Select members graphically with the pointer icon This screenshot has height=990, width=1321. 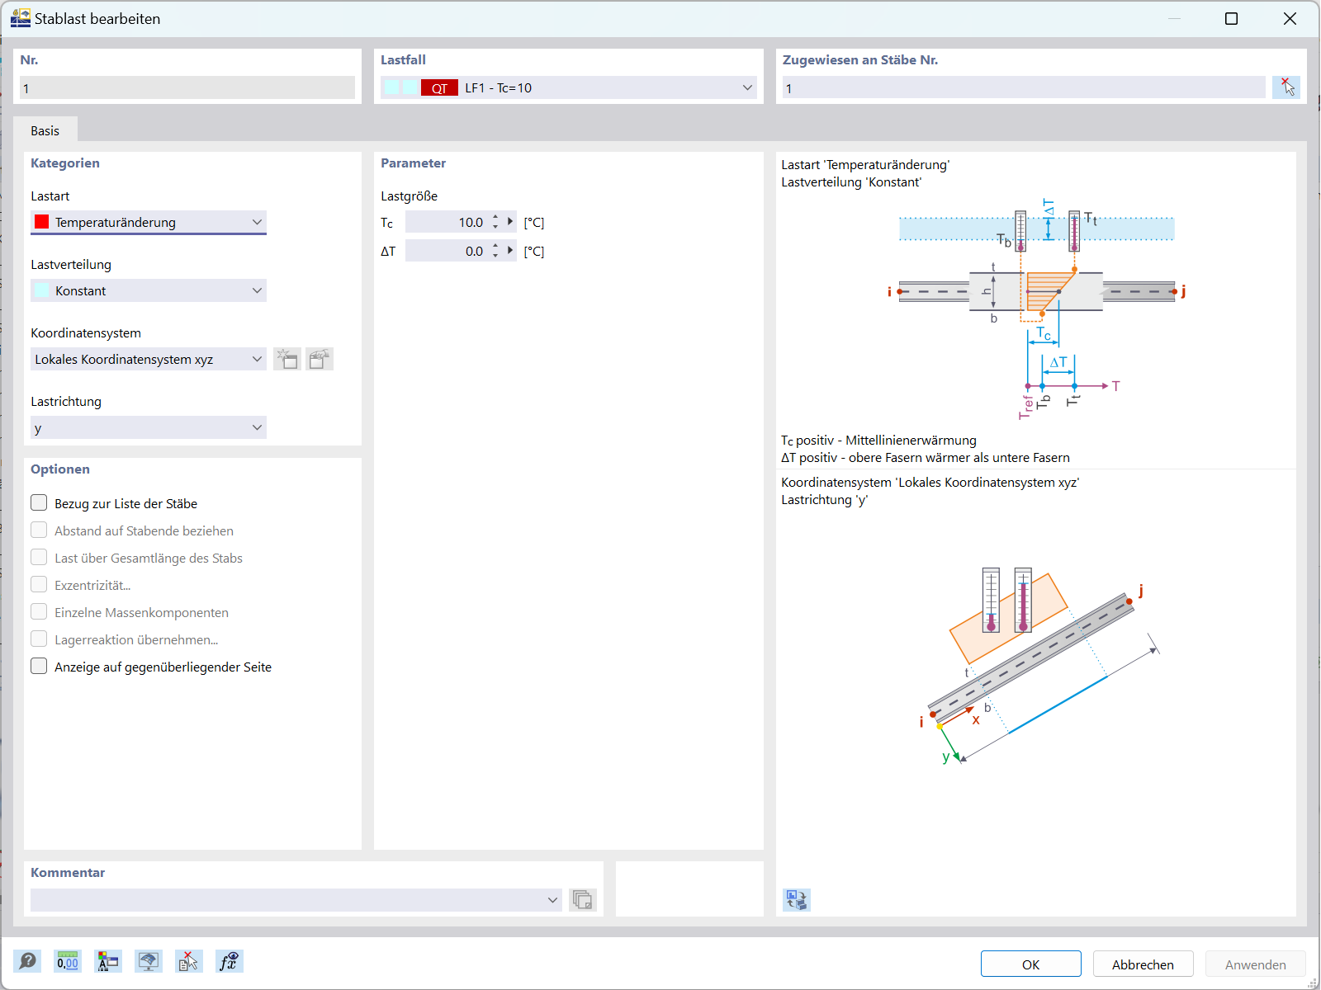click(1287, 87)
